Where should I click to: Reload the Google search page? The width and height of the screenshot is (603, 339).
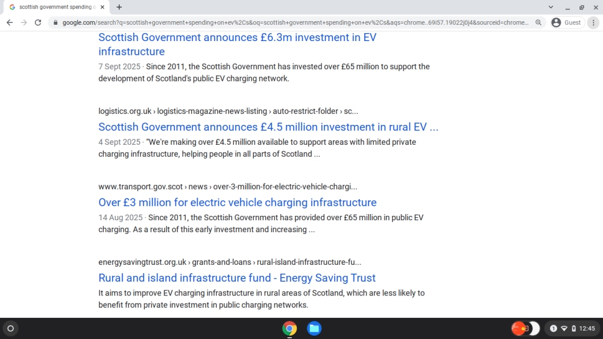click(38, 23)
